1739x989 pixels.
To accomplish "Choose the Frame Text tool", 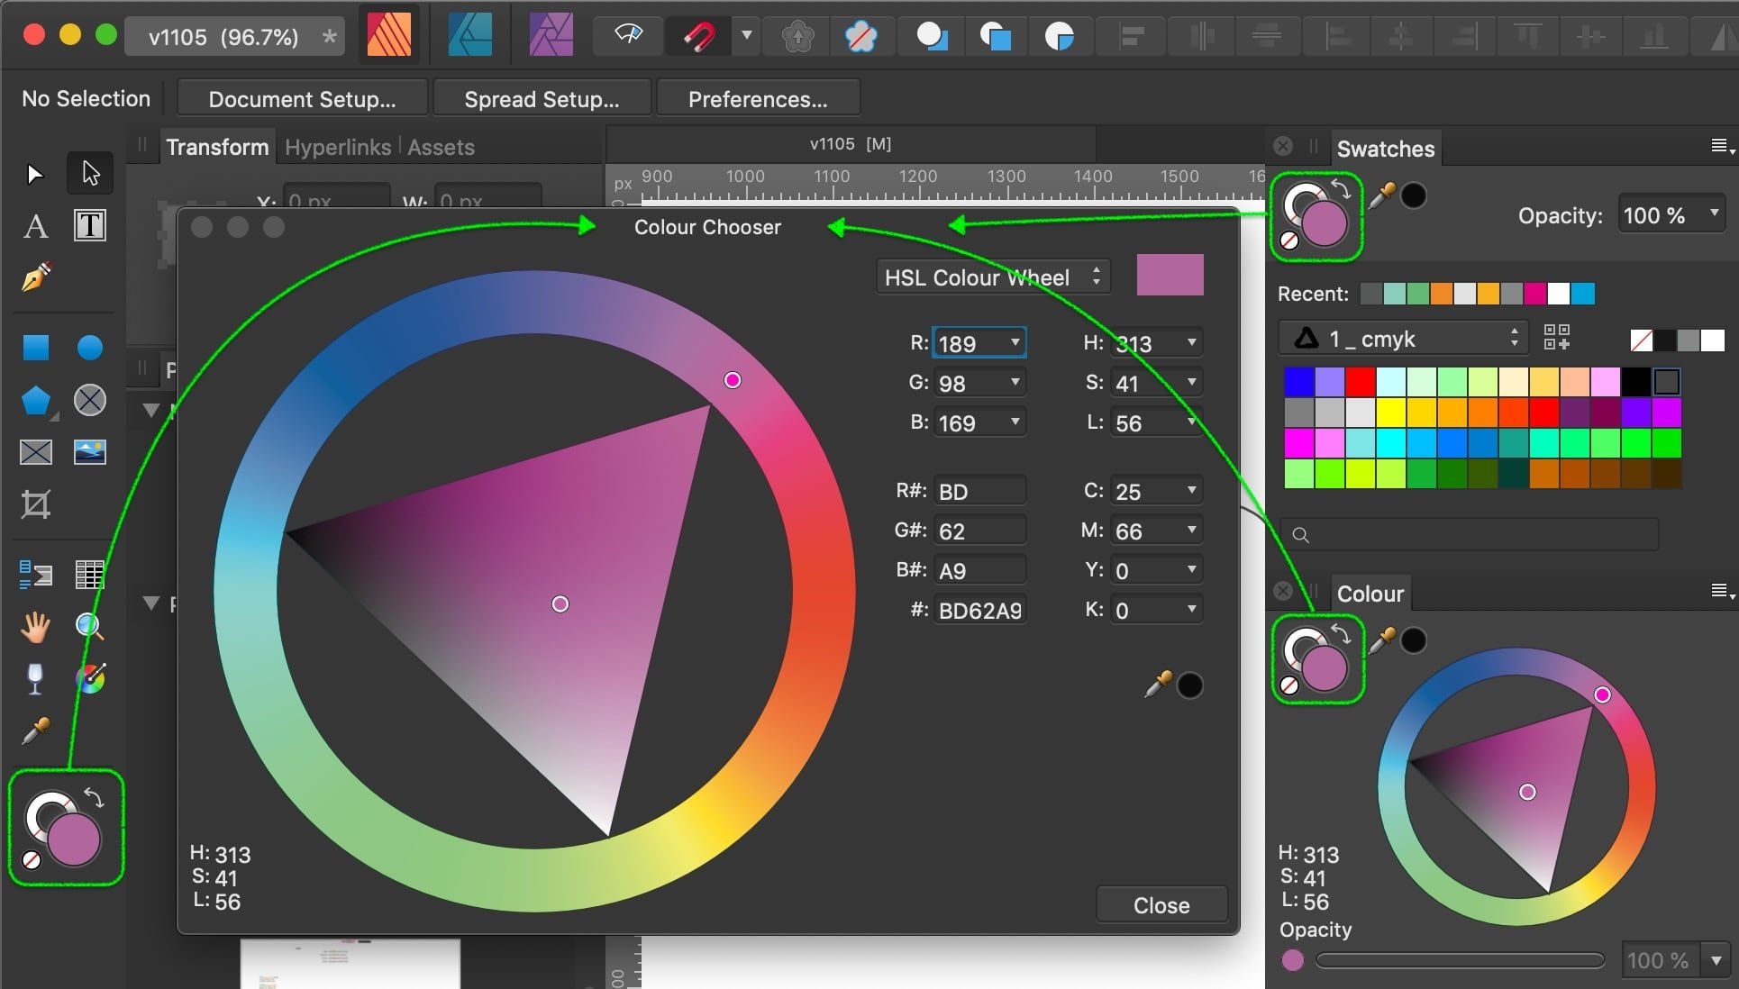I will click(x=89, y=225).
